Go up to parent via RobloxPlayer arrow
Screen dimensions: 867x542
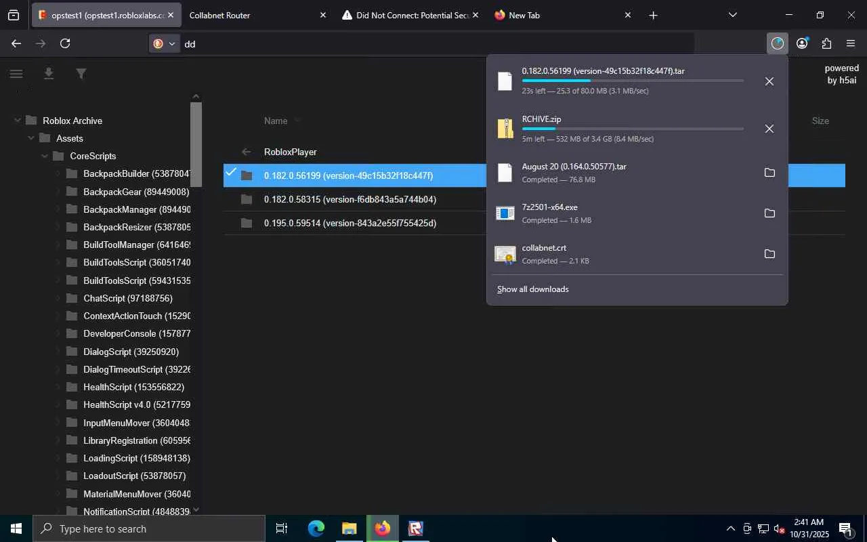pos(247,152)
